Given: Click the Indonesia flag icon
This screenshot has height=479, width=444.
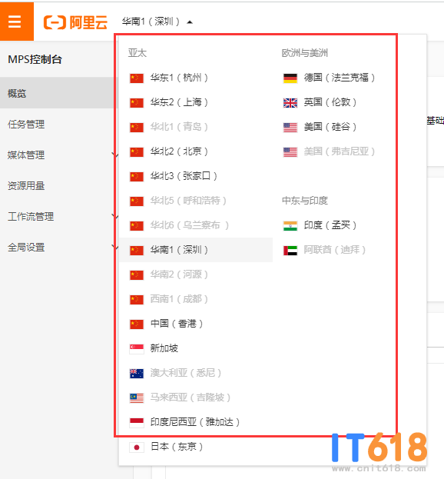Looking at the screenshot, I should (x=137, y=423).
